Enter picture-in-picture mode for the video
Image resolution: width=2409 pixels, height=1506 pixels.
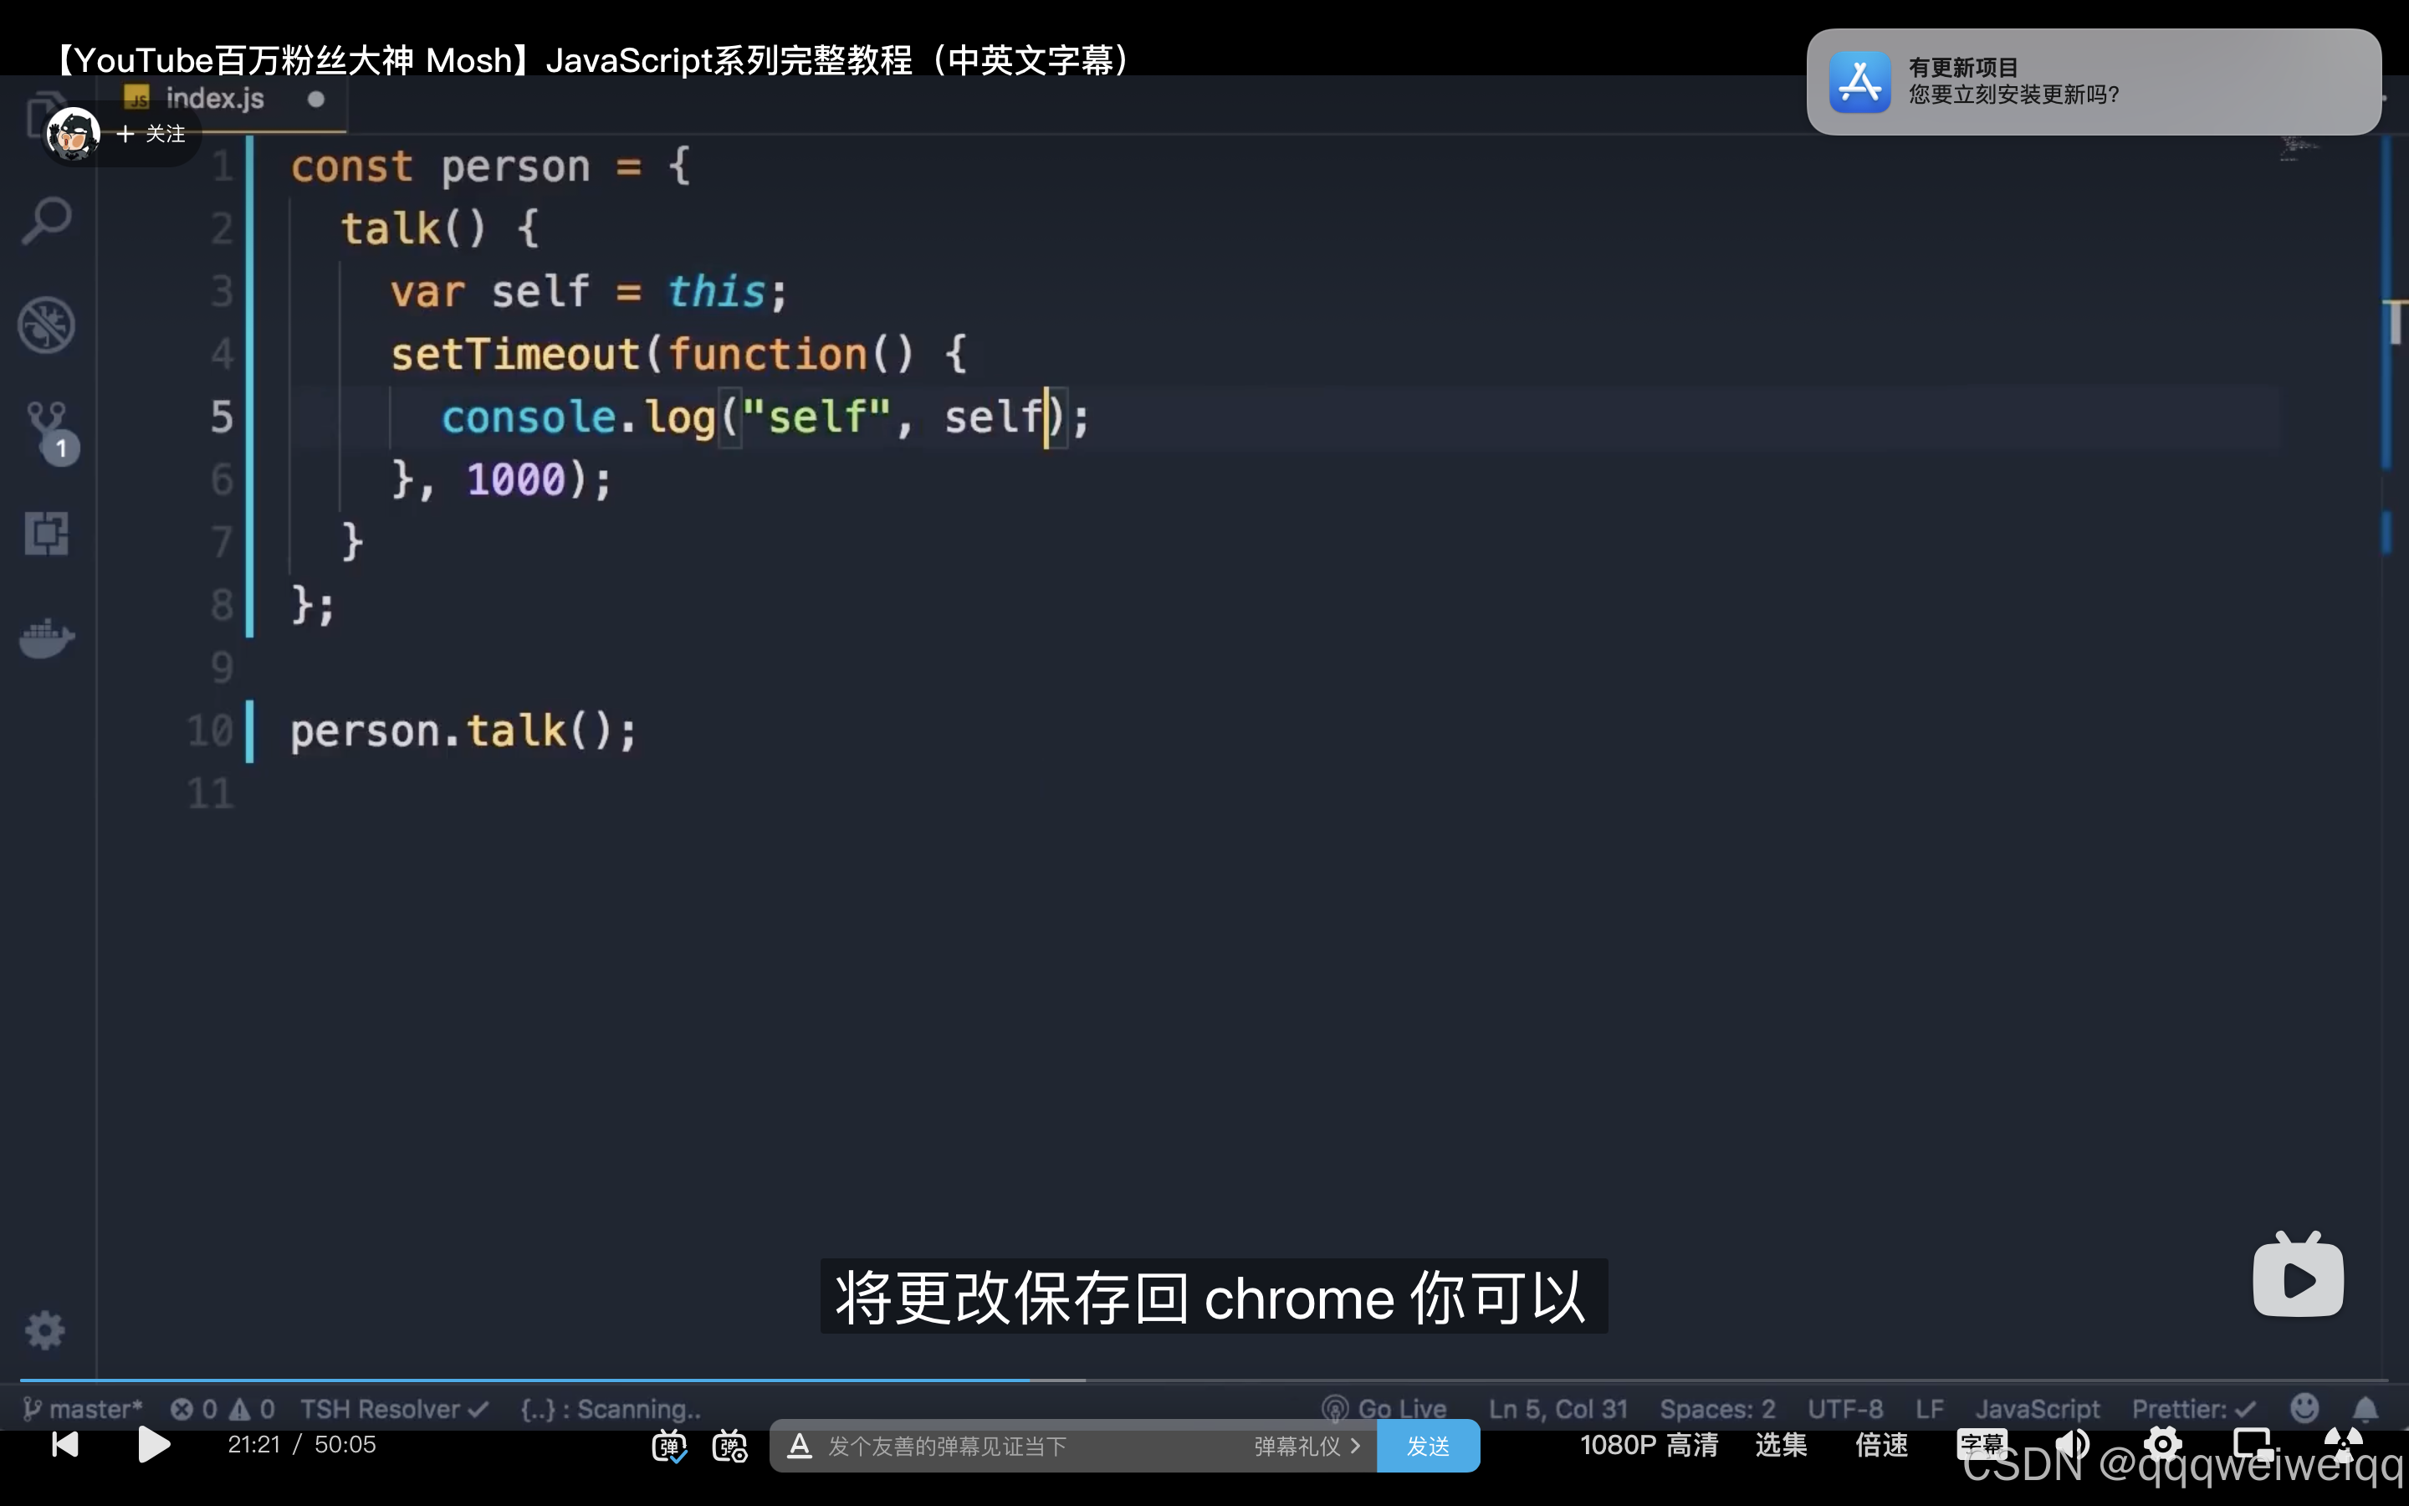[2253, 1444]
